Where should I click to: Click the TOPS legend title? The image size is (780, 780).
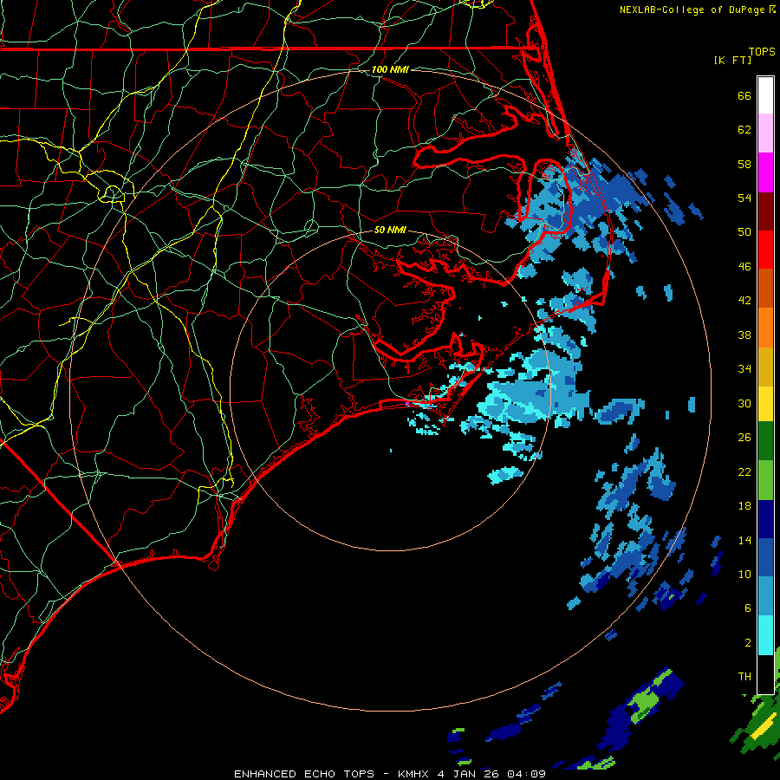pyautogui.click(x=762, y=51)
